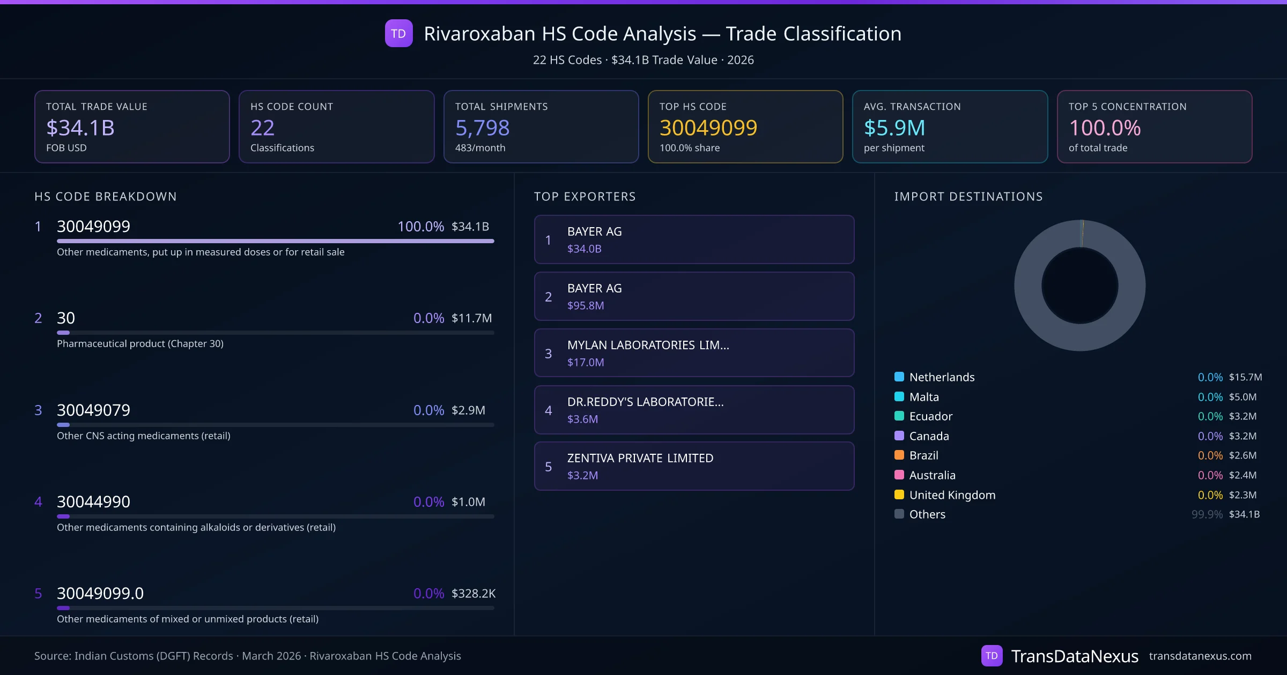This screenshot has height=675, width=1287.
Task: Click the Others gray legend marker
Action: (899, 514)
